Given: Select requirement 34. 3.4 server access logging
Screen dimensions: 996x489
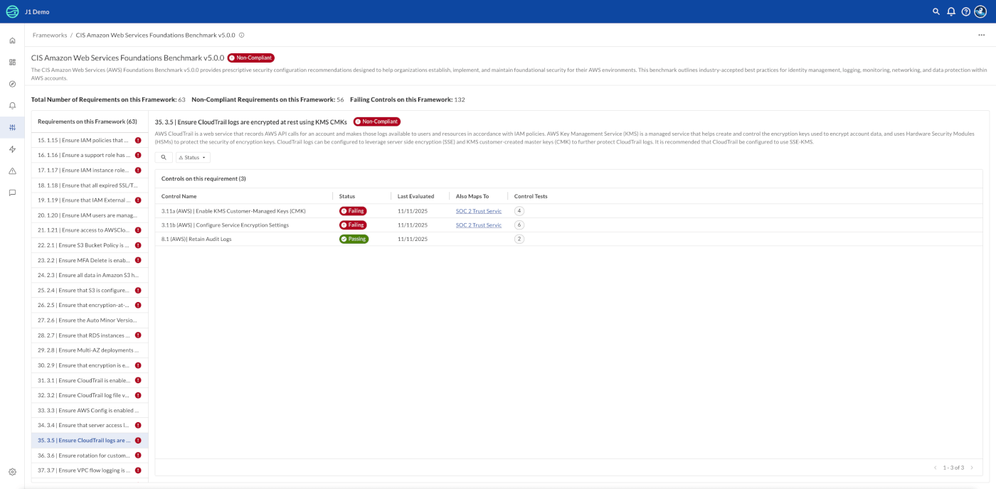Looking at the screenshot, I should pyautogui.click(x=90, y=425).
